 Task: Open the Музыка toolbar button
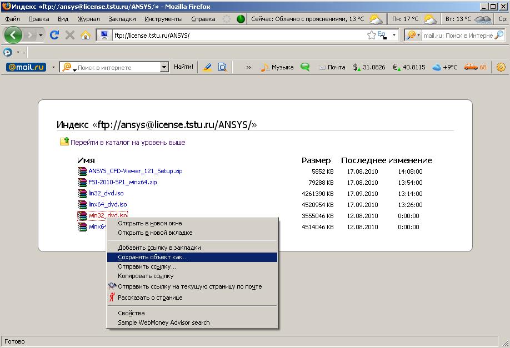point(277,67)
